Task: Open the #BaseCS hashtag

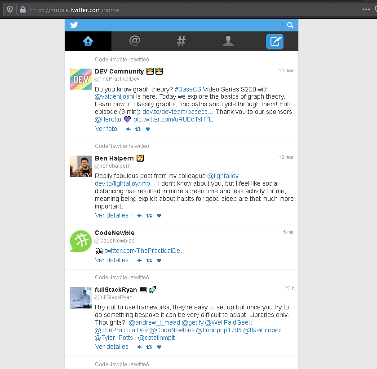Action: tap(188, 89)
